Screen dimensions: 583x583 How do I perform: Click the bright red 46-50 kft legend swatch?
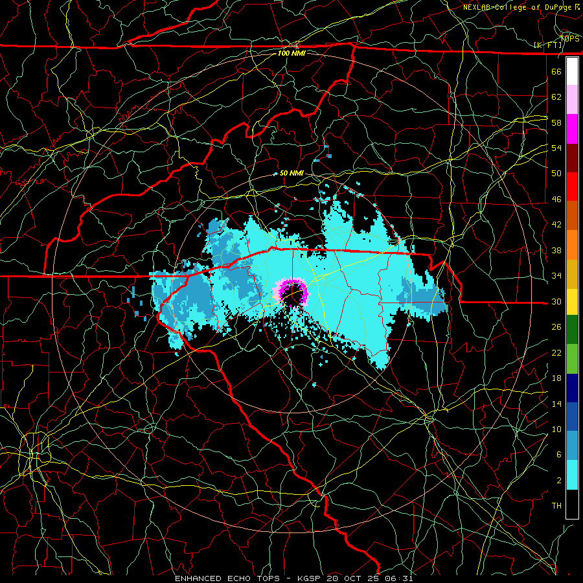572,187
